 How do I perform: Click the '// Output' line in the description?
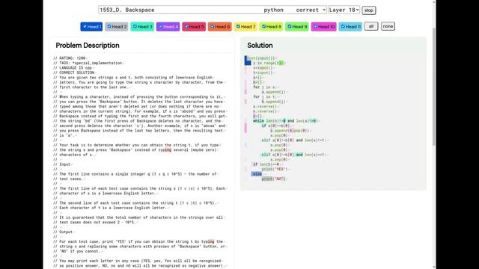(x=63, y=232)
